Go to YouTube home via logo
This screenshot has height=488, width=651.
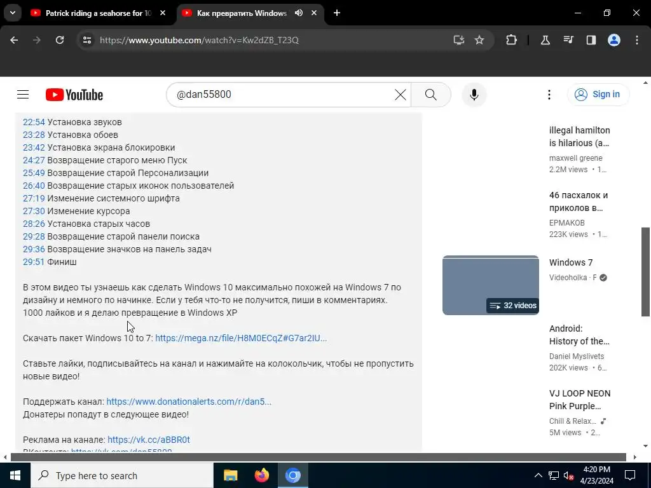(x=74, y=95)
